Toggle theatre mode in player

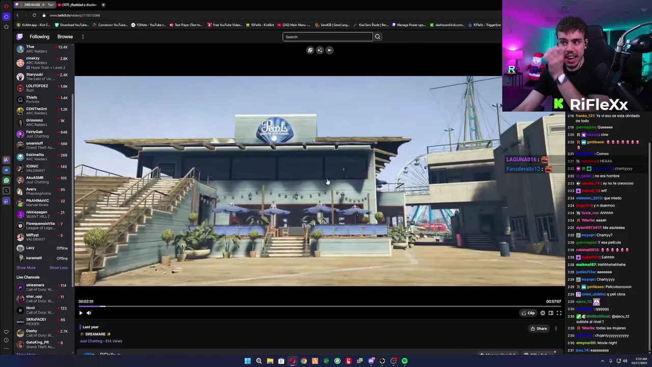[x=551, y=313]
